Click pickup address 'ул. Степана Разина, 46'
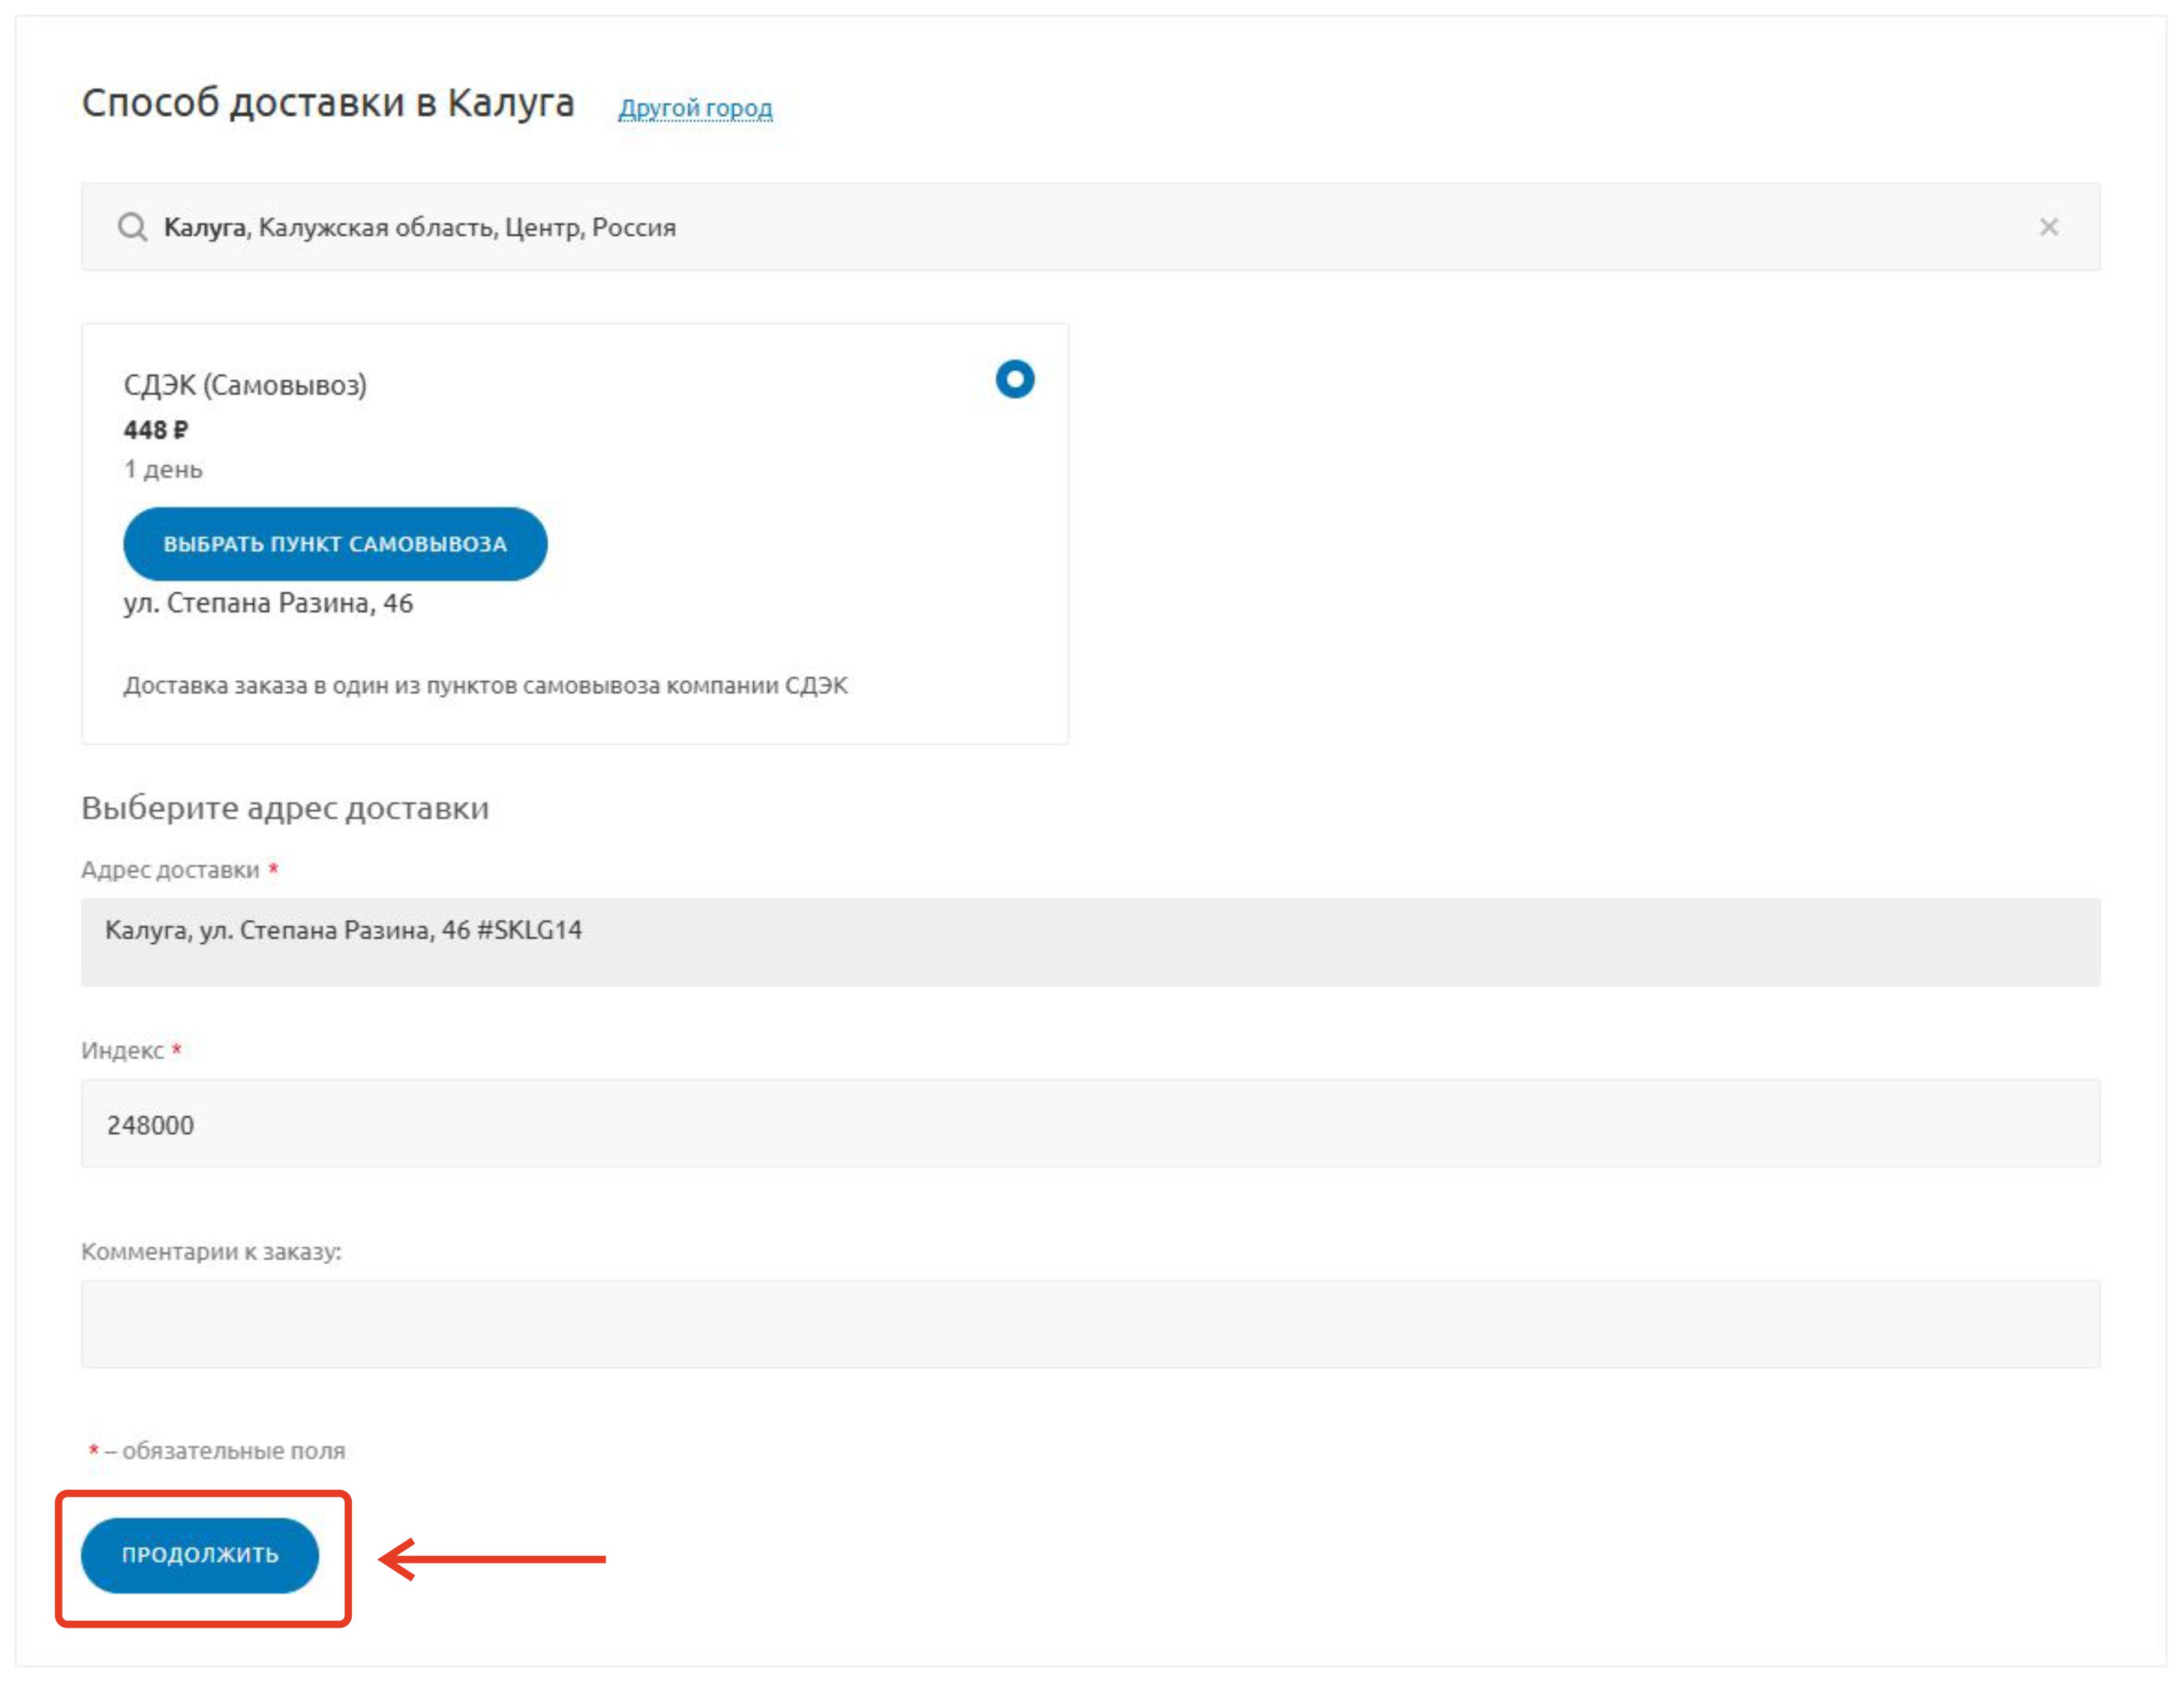The image size is (2184, 1684). [268, 603]
